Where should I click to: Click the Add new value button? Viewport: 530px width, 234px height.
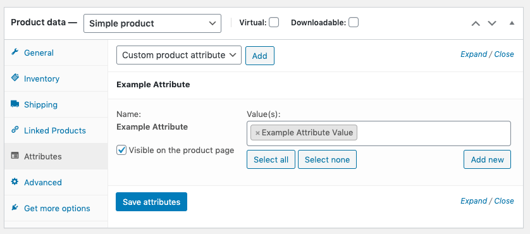coord(488,159)
